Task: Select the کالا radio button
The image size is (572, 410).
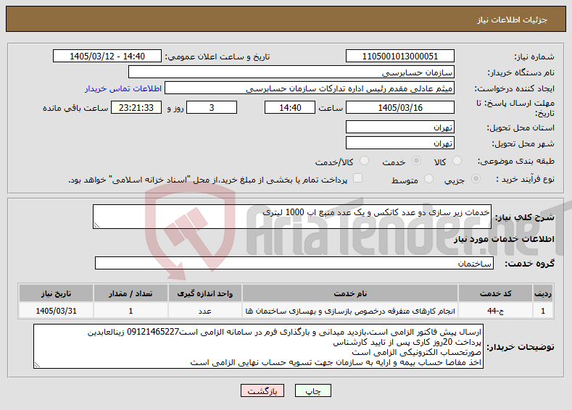Action: click(x=456, y=161)
